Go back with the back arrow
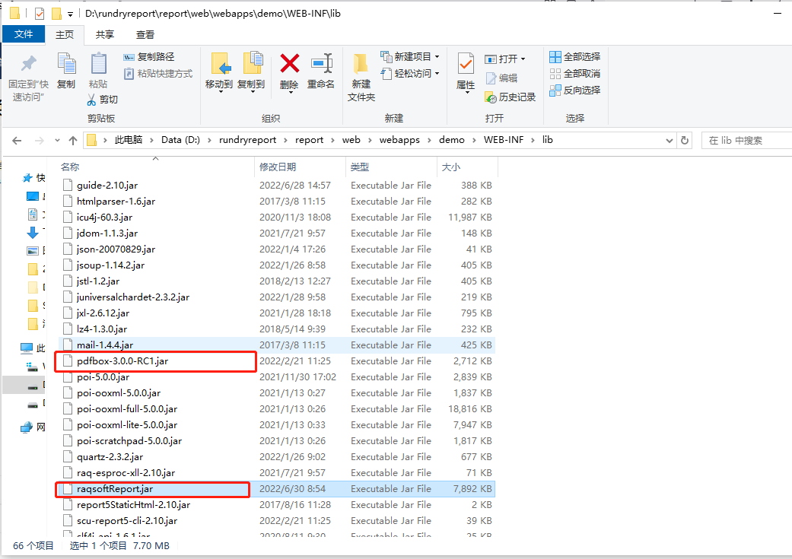 click(x=17, y=141)
